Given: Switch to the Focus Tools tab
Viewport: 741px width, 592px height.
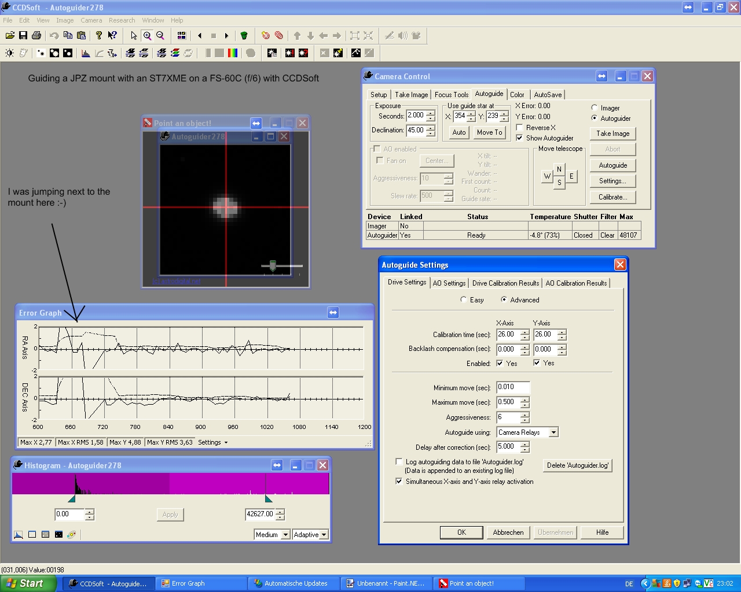Looking at the screenshot, I should pos(452,95).
